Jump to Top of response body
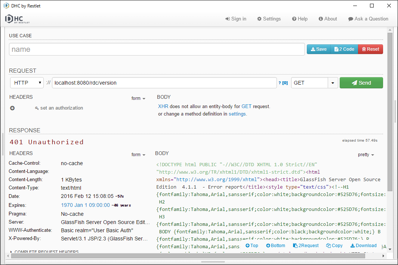 coord(252,246)
